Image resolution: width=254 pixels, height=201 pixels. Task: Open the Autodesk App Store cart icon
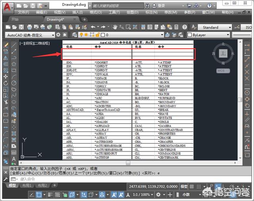189,6
